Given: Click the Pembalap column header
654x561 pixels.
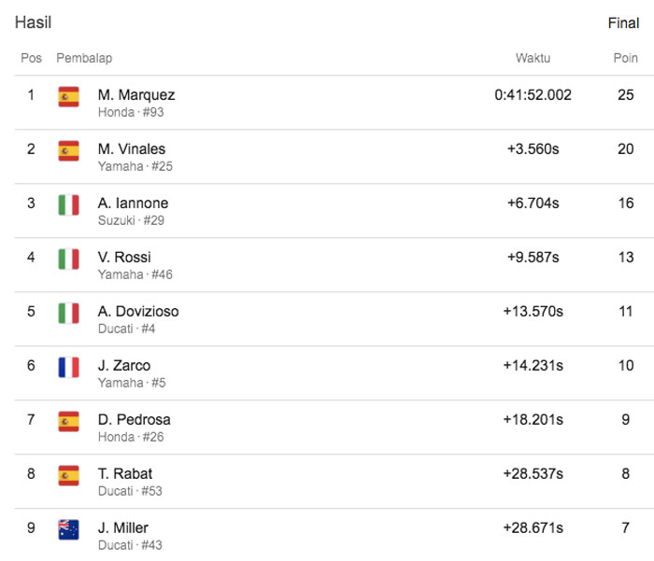Looking at the screenshot, I should click(84, 58).
